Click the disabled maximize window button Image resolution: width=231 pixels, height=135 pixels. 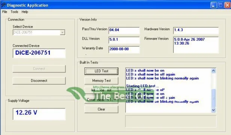tap(221, 5)
